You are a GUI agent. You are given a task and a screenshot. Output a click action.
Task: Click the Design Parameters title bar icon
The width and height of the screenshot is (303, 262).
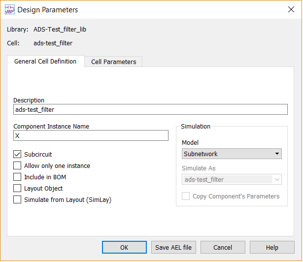pos(10,10)
